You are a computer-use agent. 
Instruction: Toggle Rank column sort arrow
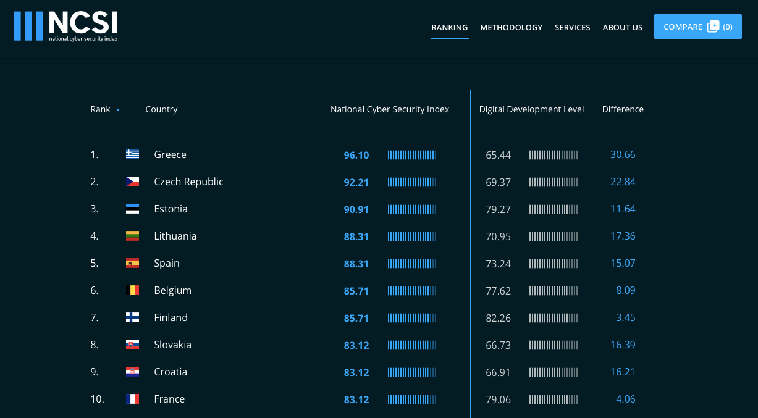pyautogui.click(x=118, y=110)
